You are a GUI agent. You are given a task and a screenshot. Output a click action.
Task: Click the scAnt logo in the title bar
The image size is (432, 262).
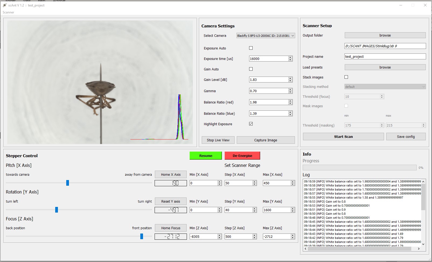coord(5,5)
